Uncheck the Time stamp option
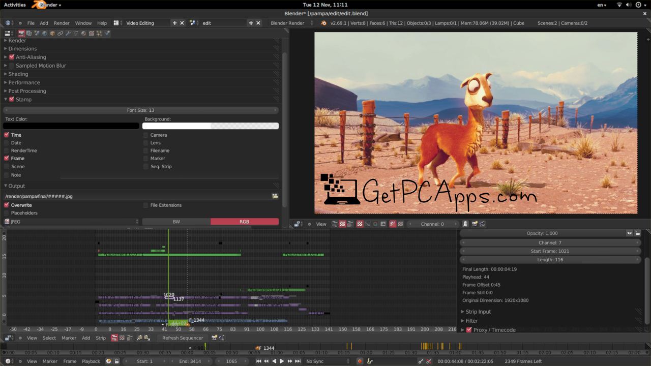This screenshot has height=366, width=651. tap(7, 135)
